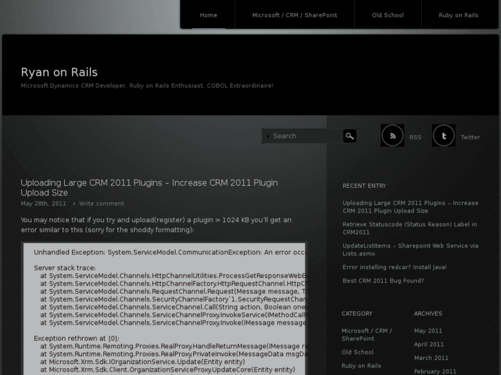Screen dimensions: 501x375
Task: Open recent entry Uploading Large CRM 2011 Plugins
Action: [410, 207]
